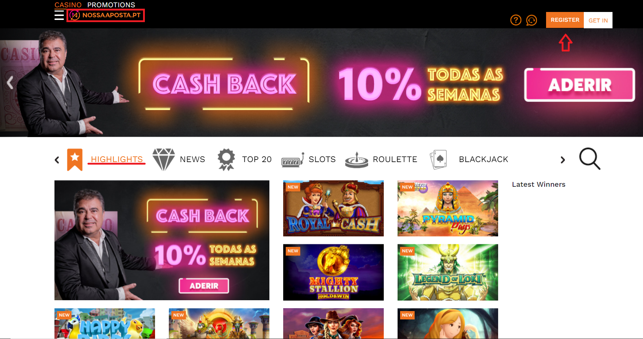Click the roulette wheel icon
The height and width of the screenshot is (339, 643).
point(357,160)
